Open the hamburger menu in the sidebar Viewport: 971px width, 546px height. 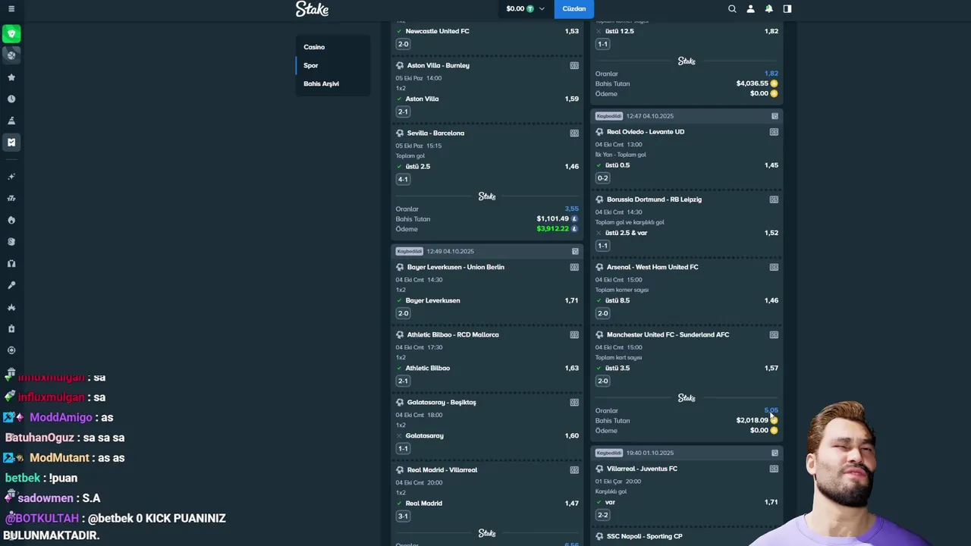click(11, 9)
